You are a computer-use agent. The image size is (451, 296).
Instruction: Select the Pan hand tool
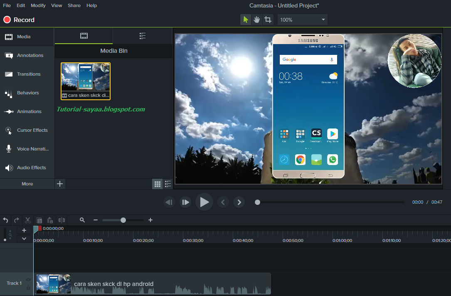click(x=256, y=20)
